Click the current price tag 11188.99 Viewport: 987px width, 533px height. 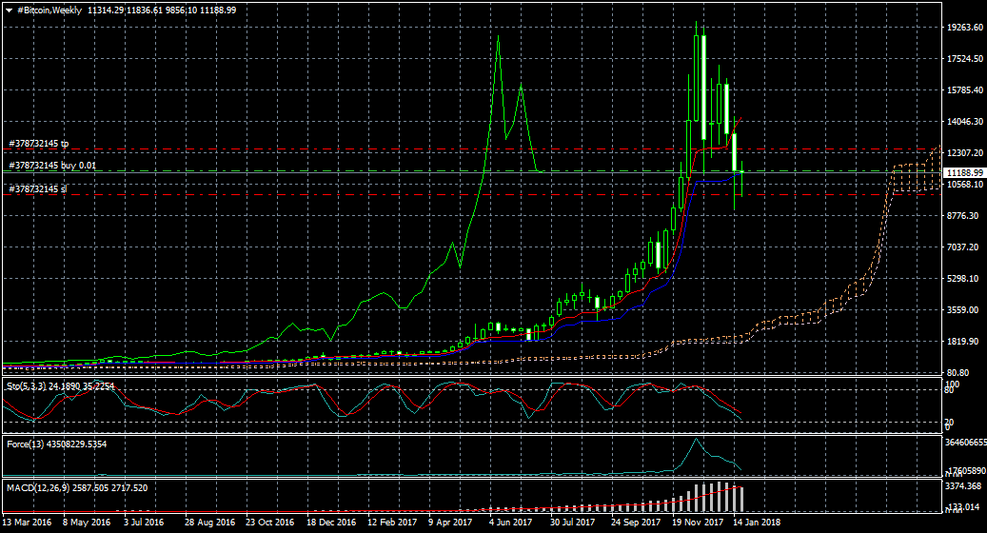point(963,173)
